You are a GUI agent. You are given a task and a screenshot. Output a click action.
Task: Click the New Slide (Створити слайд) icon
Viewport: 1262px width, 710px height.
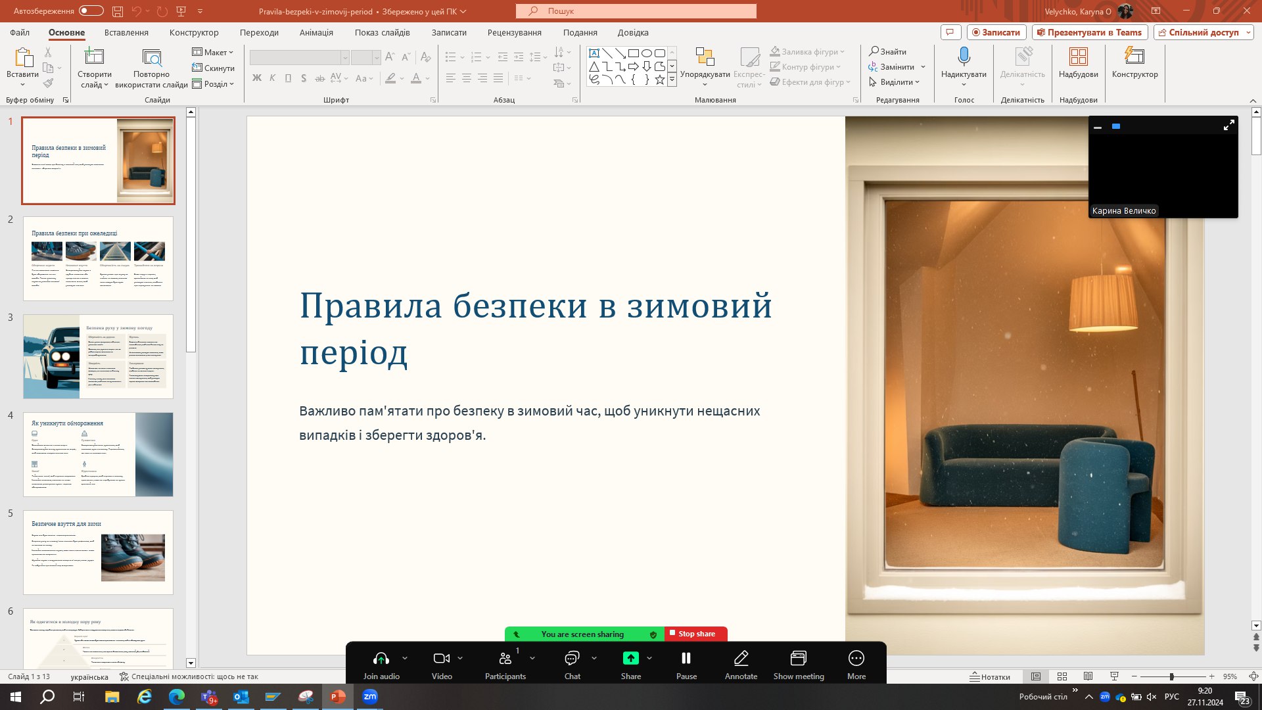94,57
